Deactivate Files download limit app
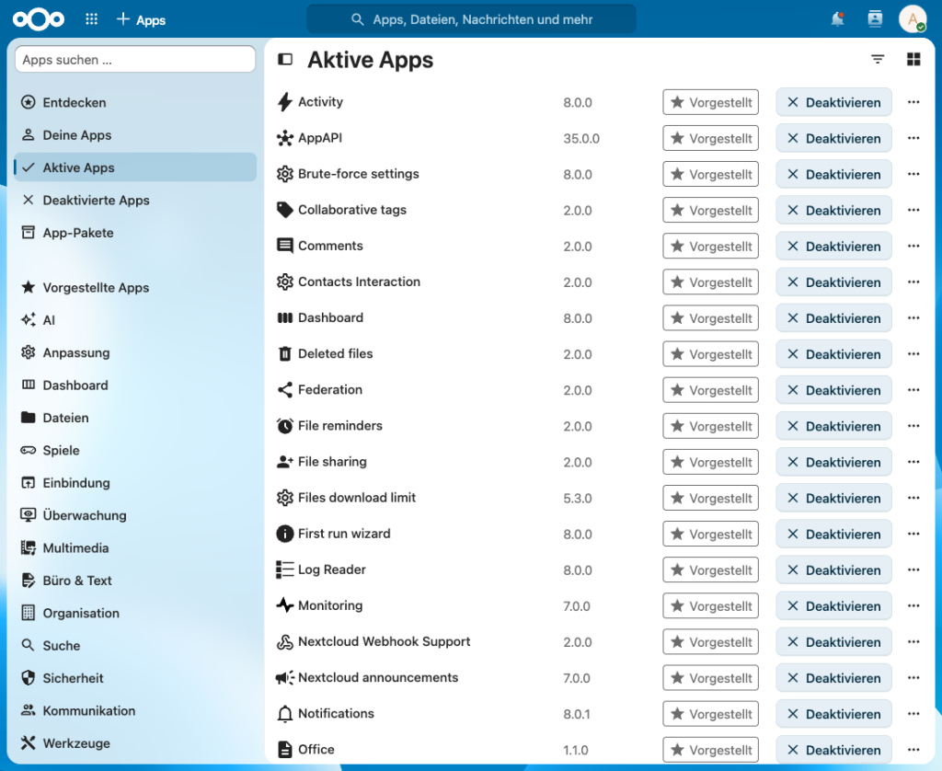This screenshot has width=942, height=771. pyautogui.click(x=833, y=498)
